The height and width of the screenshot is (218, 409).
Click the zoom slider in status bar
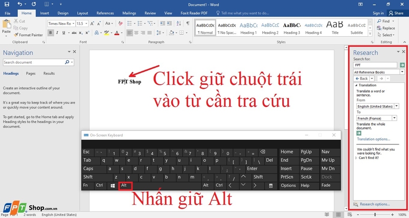point(375,214)
